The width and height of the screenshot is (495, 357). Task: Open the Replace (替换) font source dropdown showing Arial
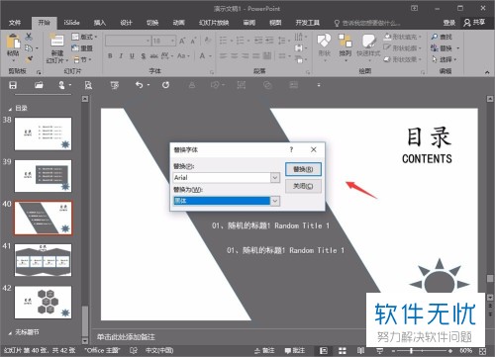coord(275,178)
